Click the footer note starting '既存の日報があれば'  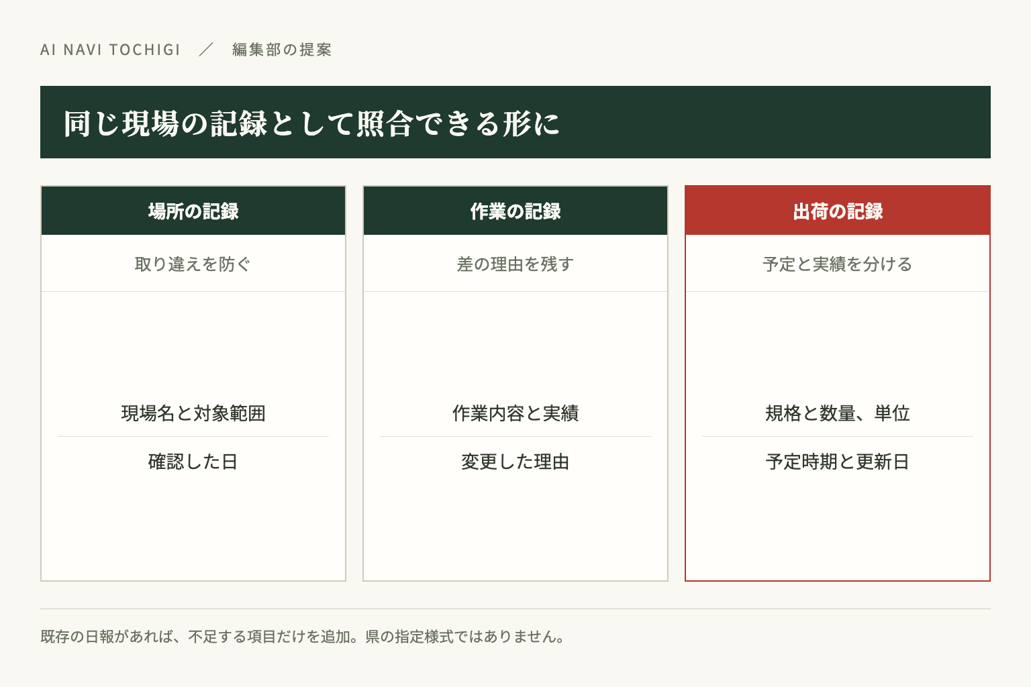(303, 636)
